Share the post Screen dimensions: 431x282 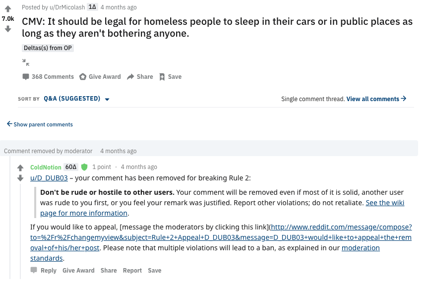[140, 77]
